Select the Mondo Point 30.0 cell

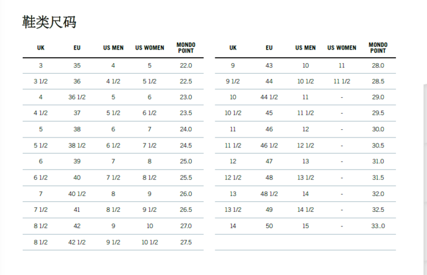click(378, 129)
